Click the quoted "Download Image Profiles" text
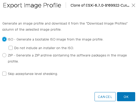Screen dimensions: 139x104 (x=107, y=24)
